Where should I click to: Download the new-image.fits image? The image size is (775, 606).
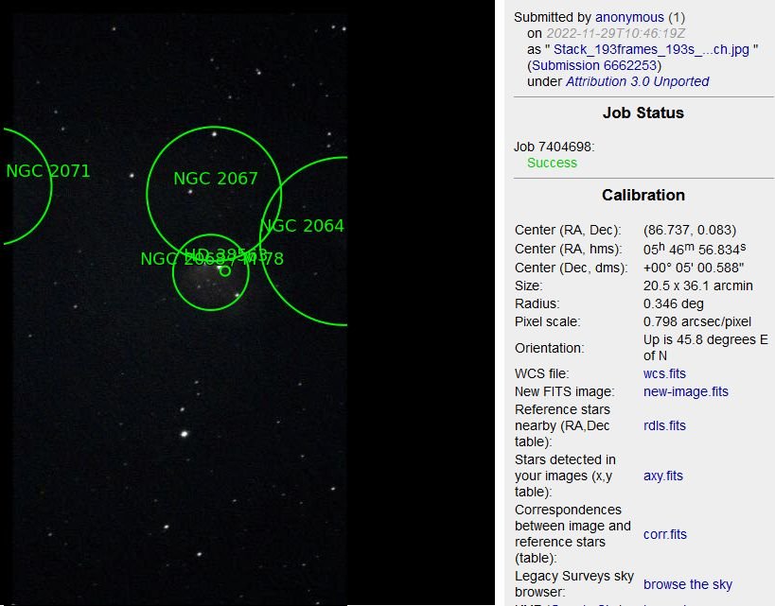686,391
